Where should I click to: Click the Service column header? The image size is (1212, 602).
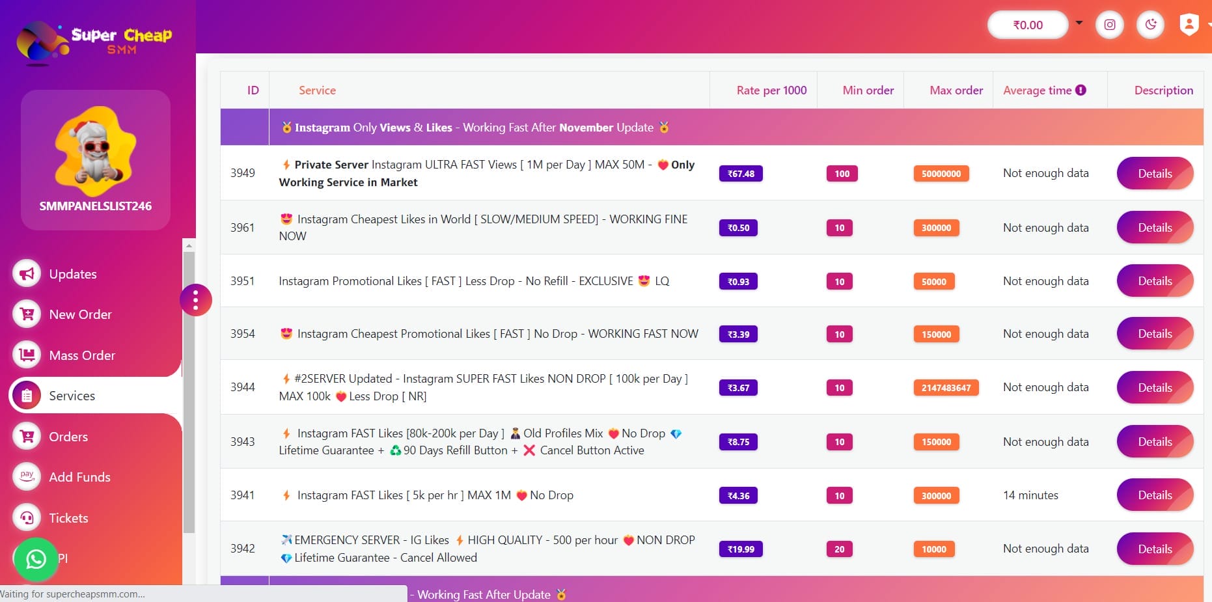(318, 90)
